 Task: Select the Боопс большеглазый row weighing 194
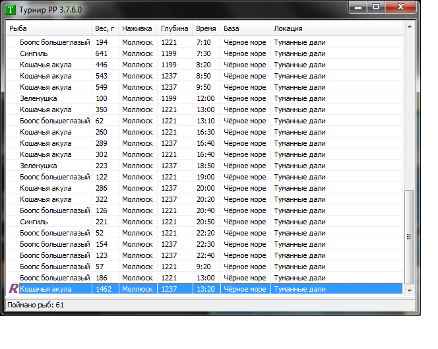pos(204,42)
